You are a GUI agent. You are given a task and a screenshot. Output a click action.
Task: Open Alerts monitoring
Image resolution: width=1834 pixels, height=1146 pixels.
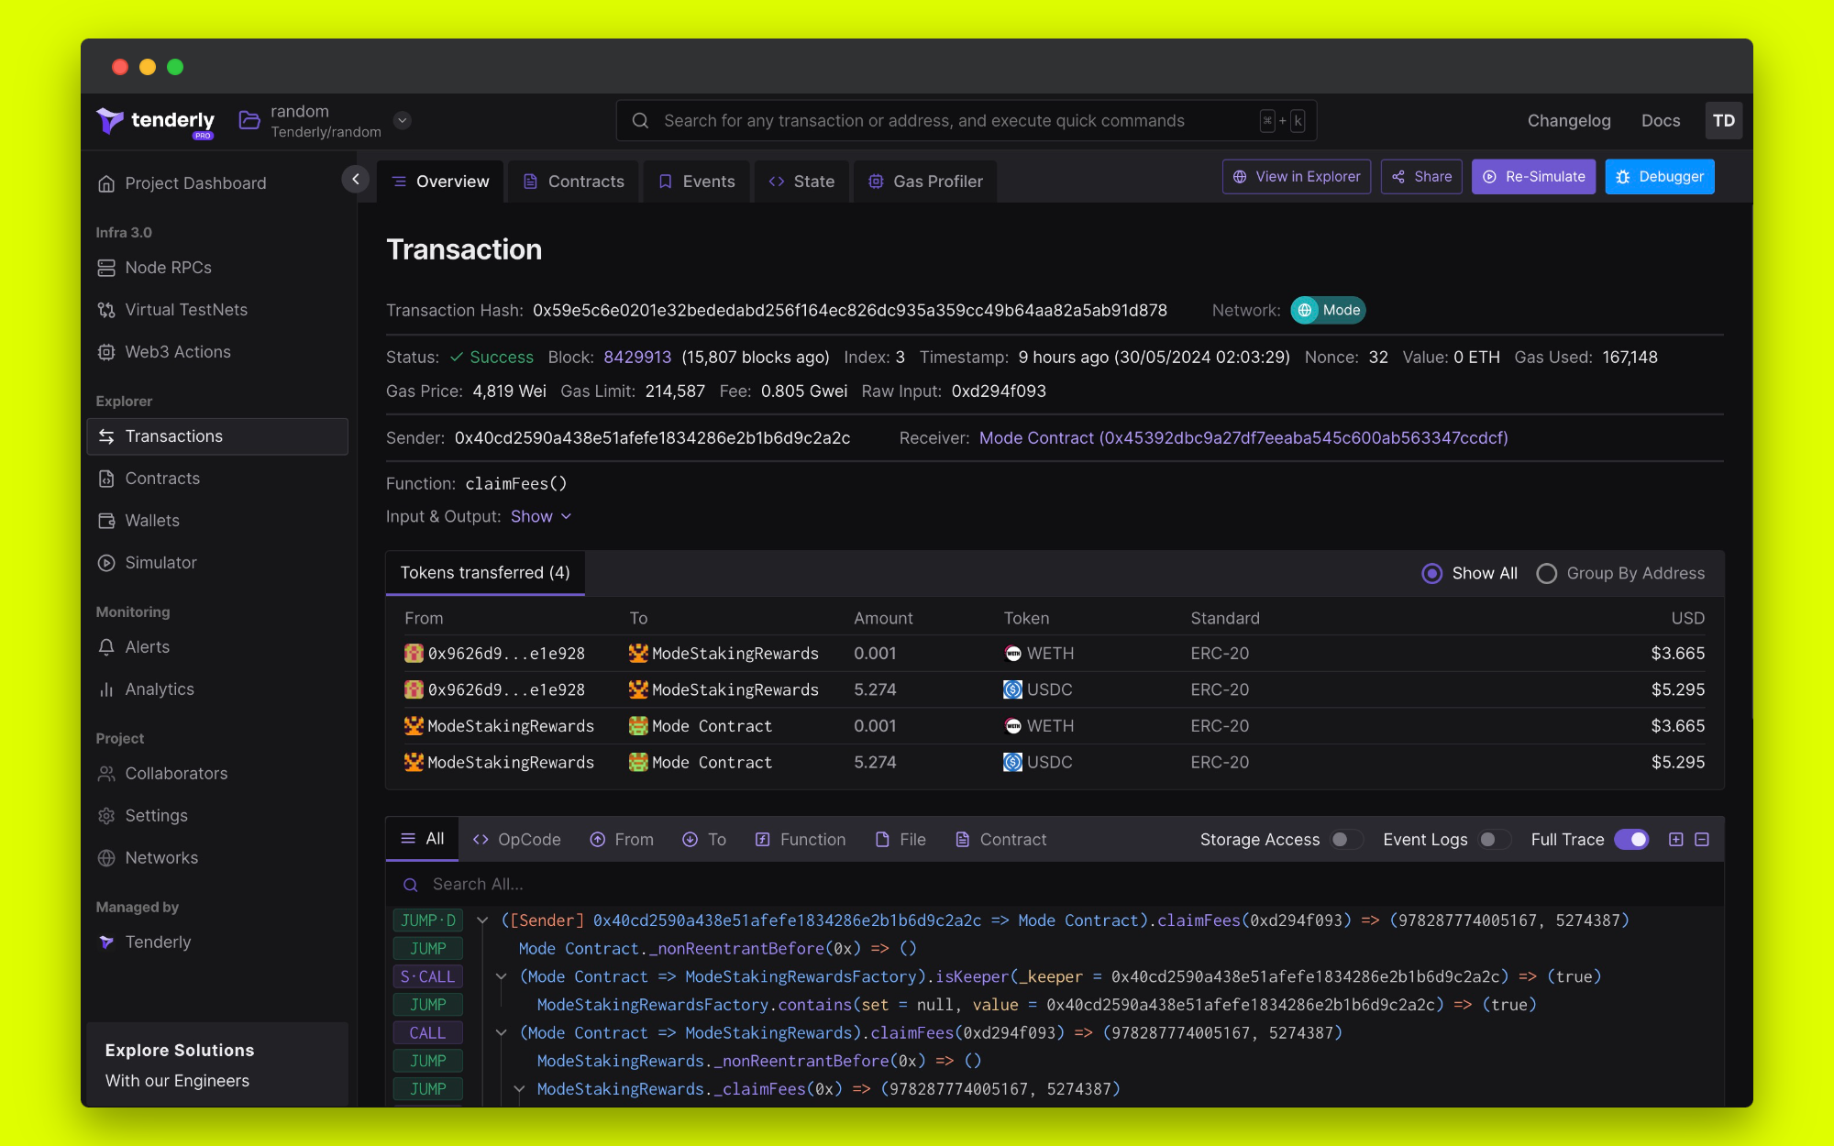[148, 646]
